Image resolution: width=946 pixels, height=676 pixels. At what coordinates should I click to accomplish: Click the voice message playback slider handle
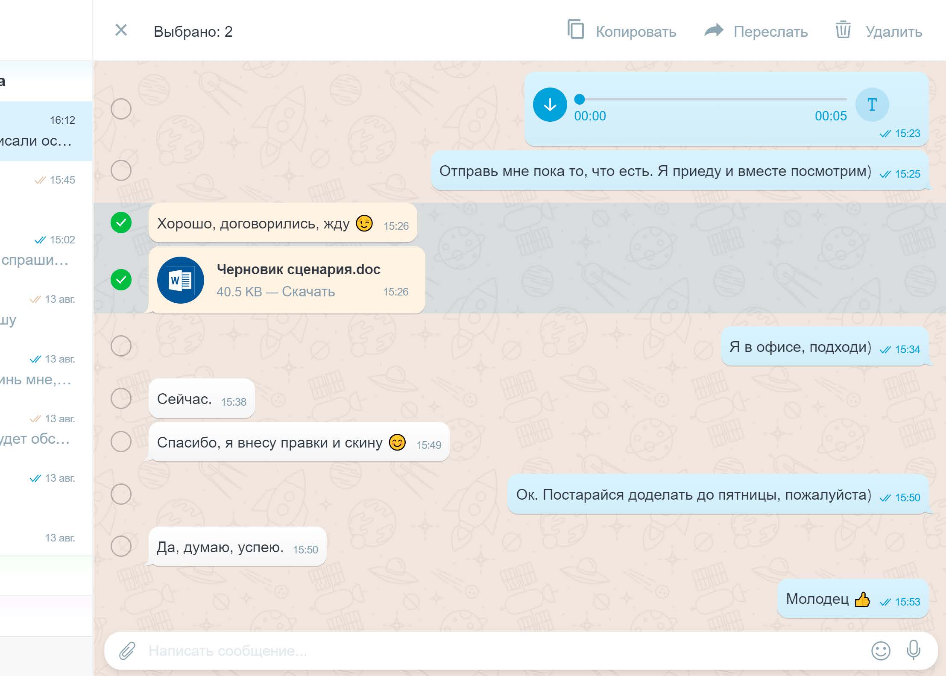point(580,99)
